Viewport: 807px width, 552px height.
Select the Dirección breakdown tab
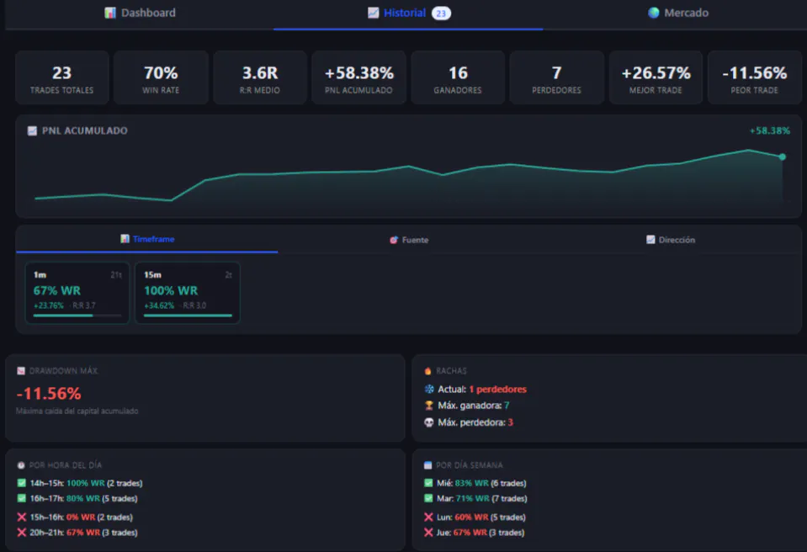coord(671,240)
